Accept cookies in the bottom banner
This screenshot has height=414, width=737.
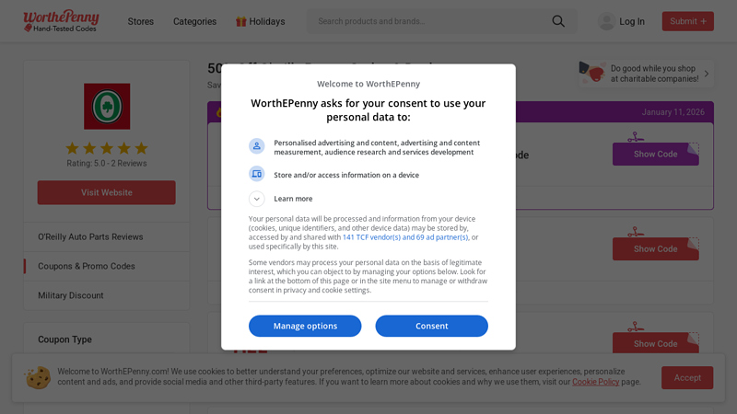click(x=686, y=377)
